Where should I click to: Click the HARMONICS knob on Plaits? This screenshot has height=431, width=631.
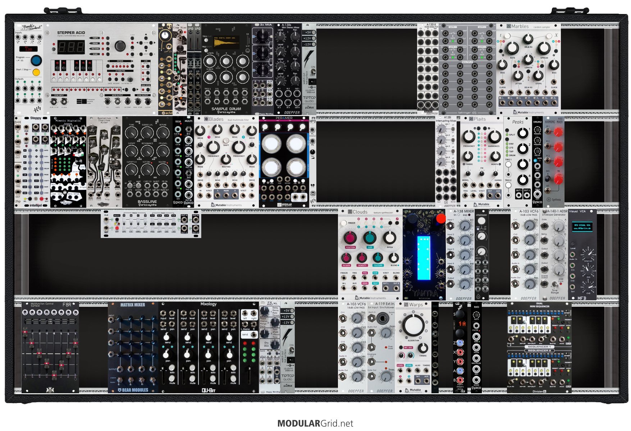pos(494,137)
